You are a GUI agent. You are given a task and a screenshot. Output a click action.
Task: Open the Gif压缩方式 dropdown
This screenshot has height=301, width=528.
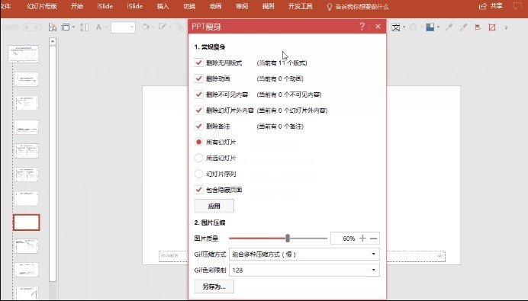304,255
